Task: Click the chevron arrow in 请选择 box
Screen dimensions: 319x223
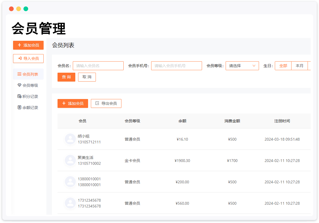Action: [254, 66]
